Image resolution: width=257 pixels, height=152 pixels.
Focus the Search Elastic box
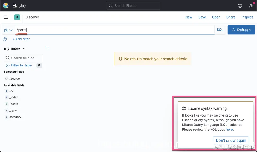point(133,5)
